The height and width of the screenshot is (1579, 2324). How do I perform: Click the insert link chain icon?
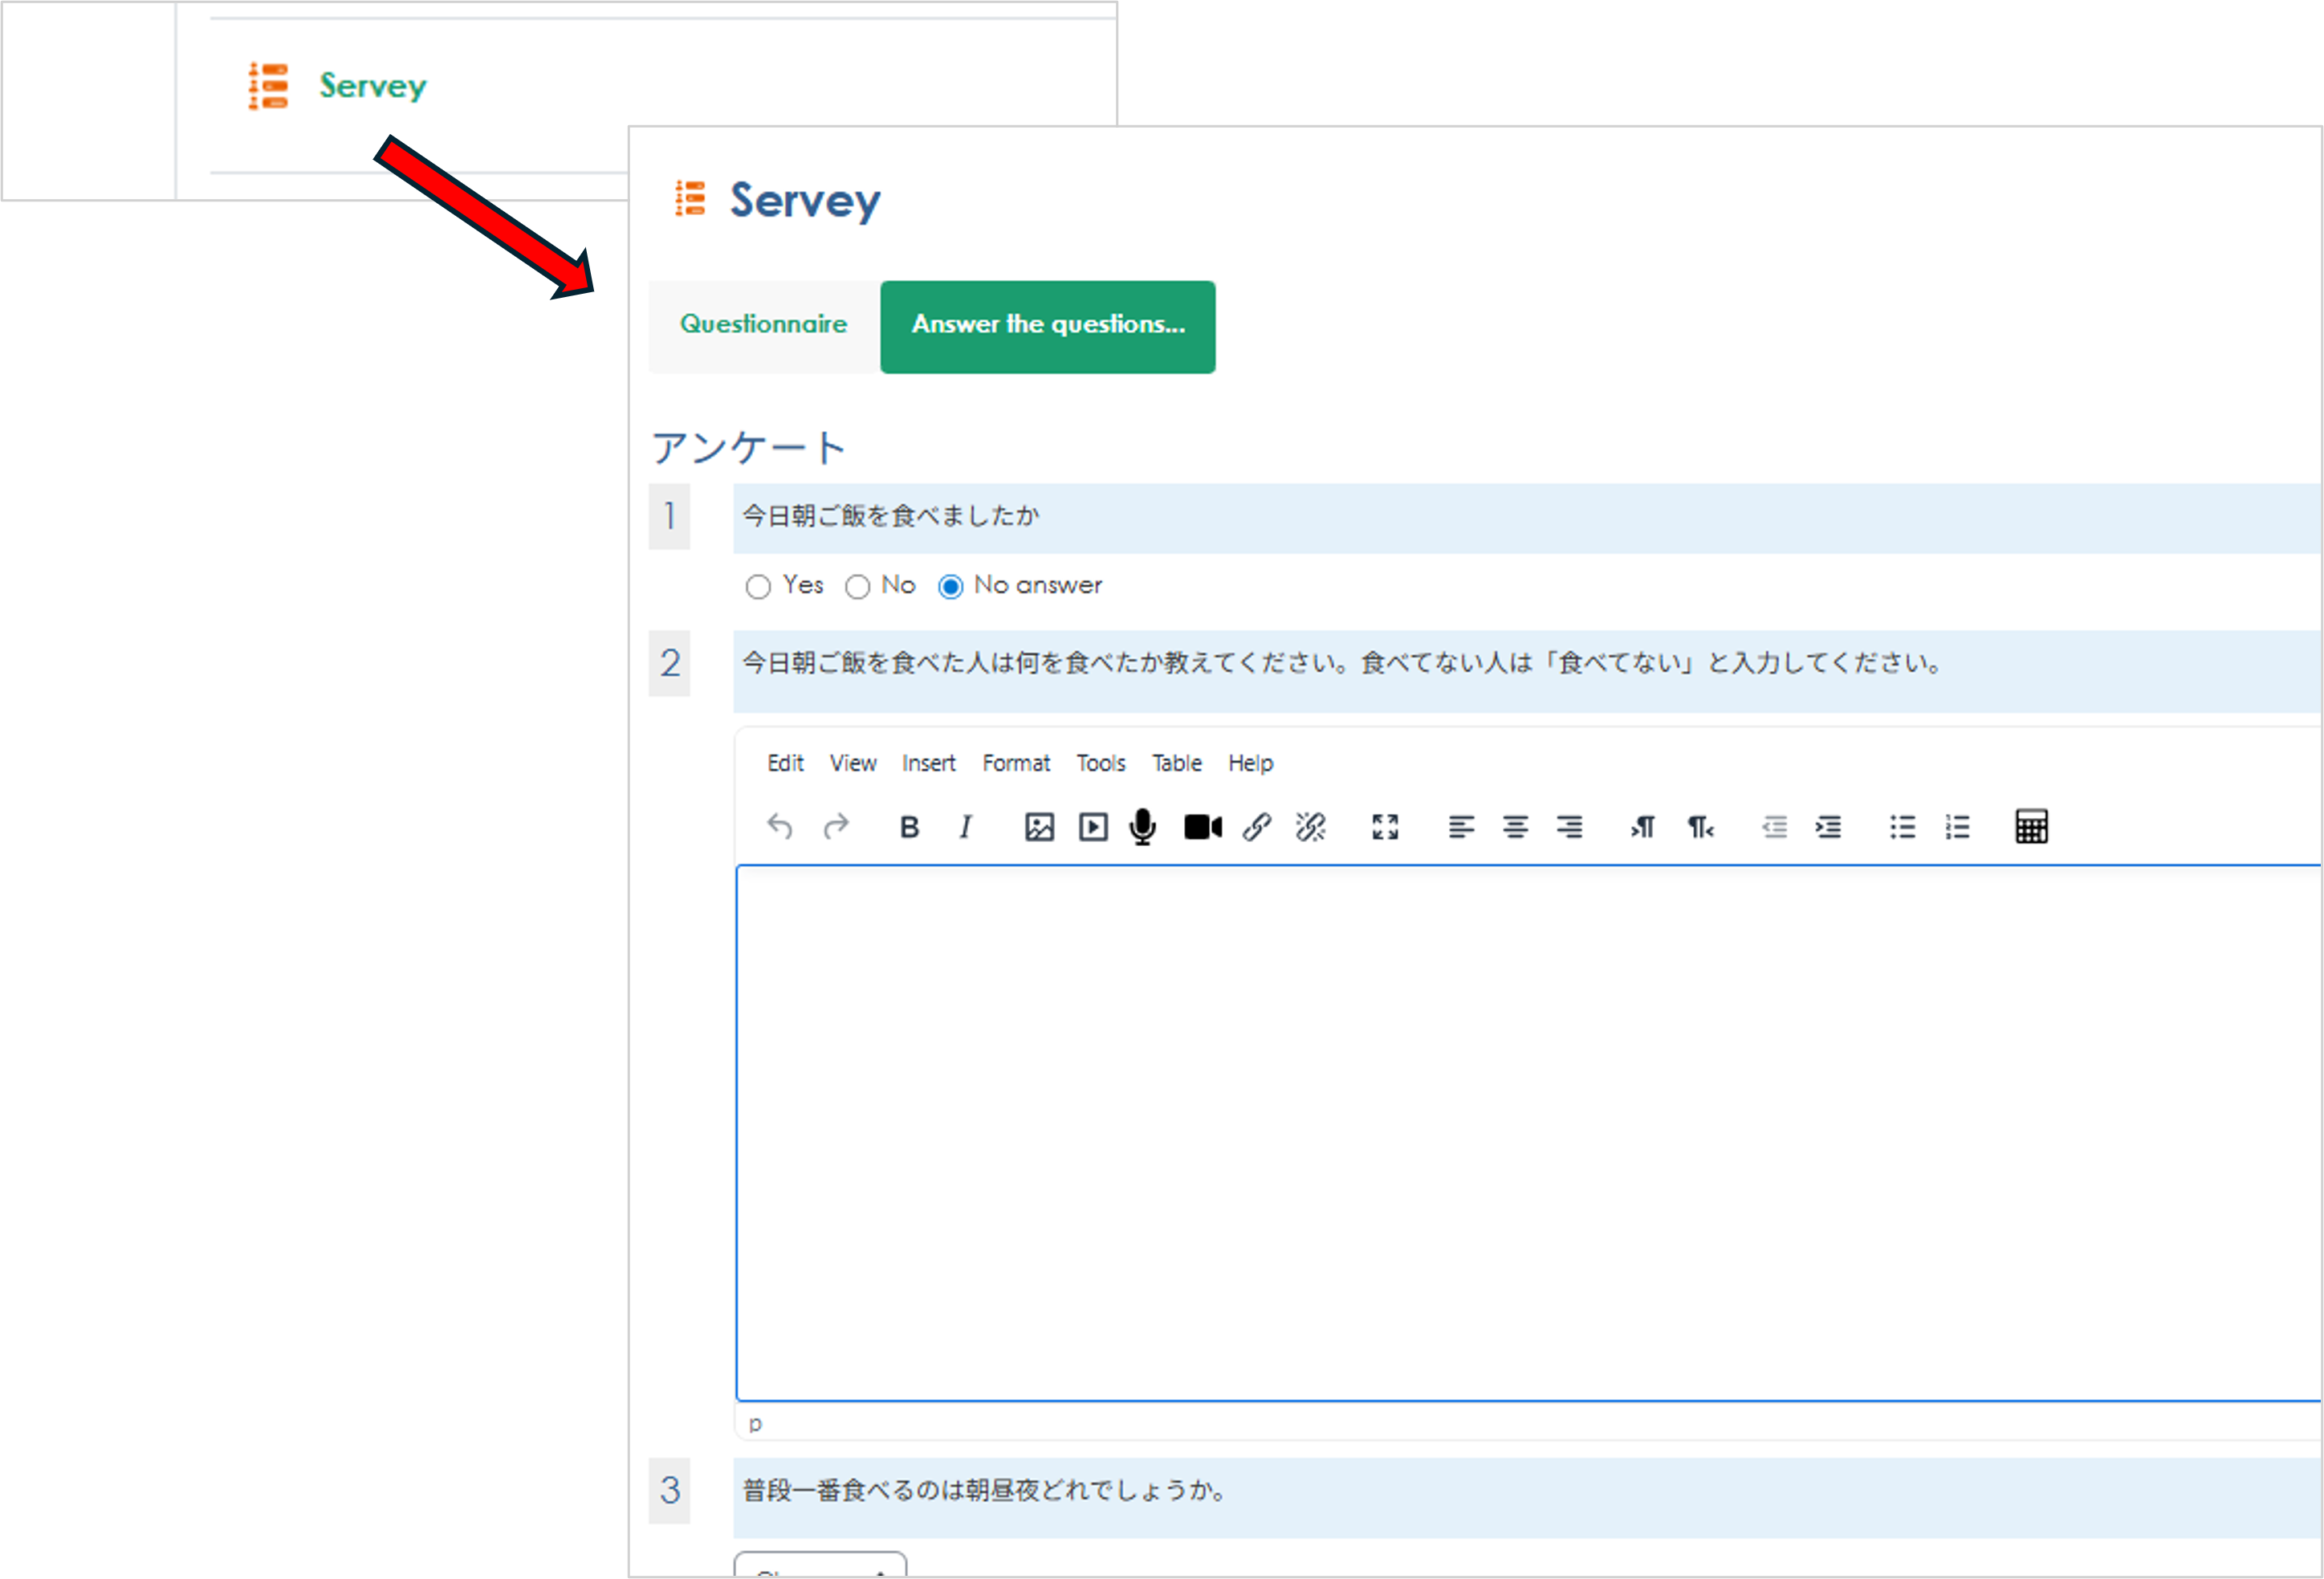1257,827
